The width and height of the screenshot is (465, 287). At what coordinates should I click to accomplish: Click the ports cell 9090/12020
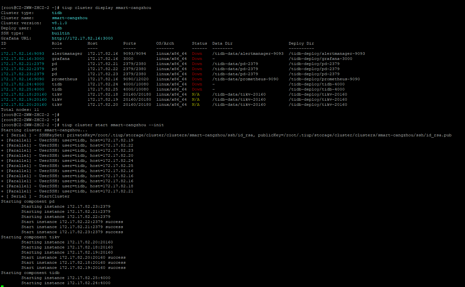pos(136,79)
